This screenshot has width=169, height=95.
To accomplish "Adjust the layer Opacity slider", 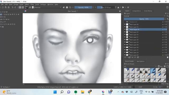I will point(144,19).
